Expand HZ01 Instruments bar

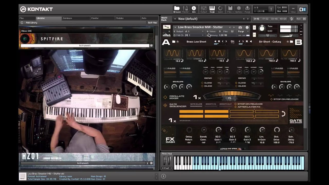[x=83, y=163]
